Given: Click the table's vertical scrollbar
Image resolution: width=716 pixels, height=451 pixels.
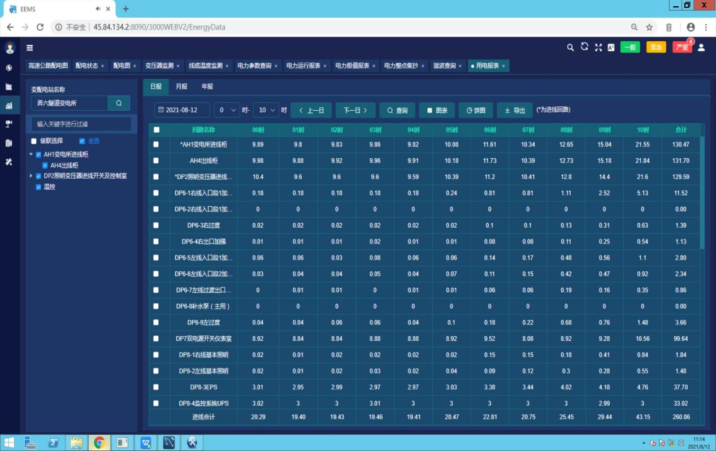Looking at the screenshot, I should pos(702,187).
